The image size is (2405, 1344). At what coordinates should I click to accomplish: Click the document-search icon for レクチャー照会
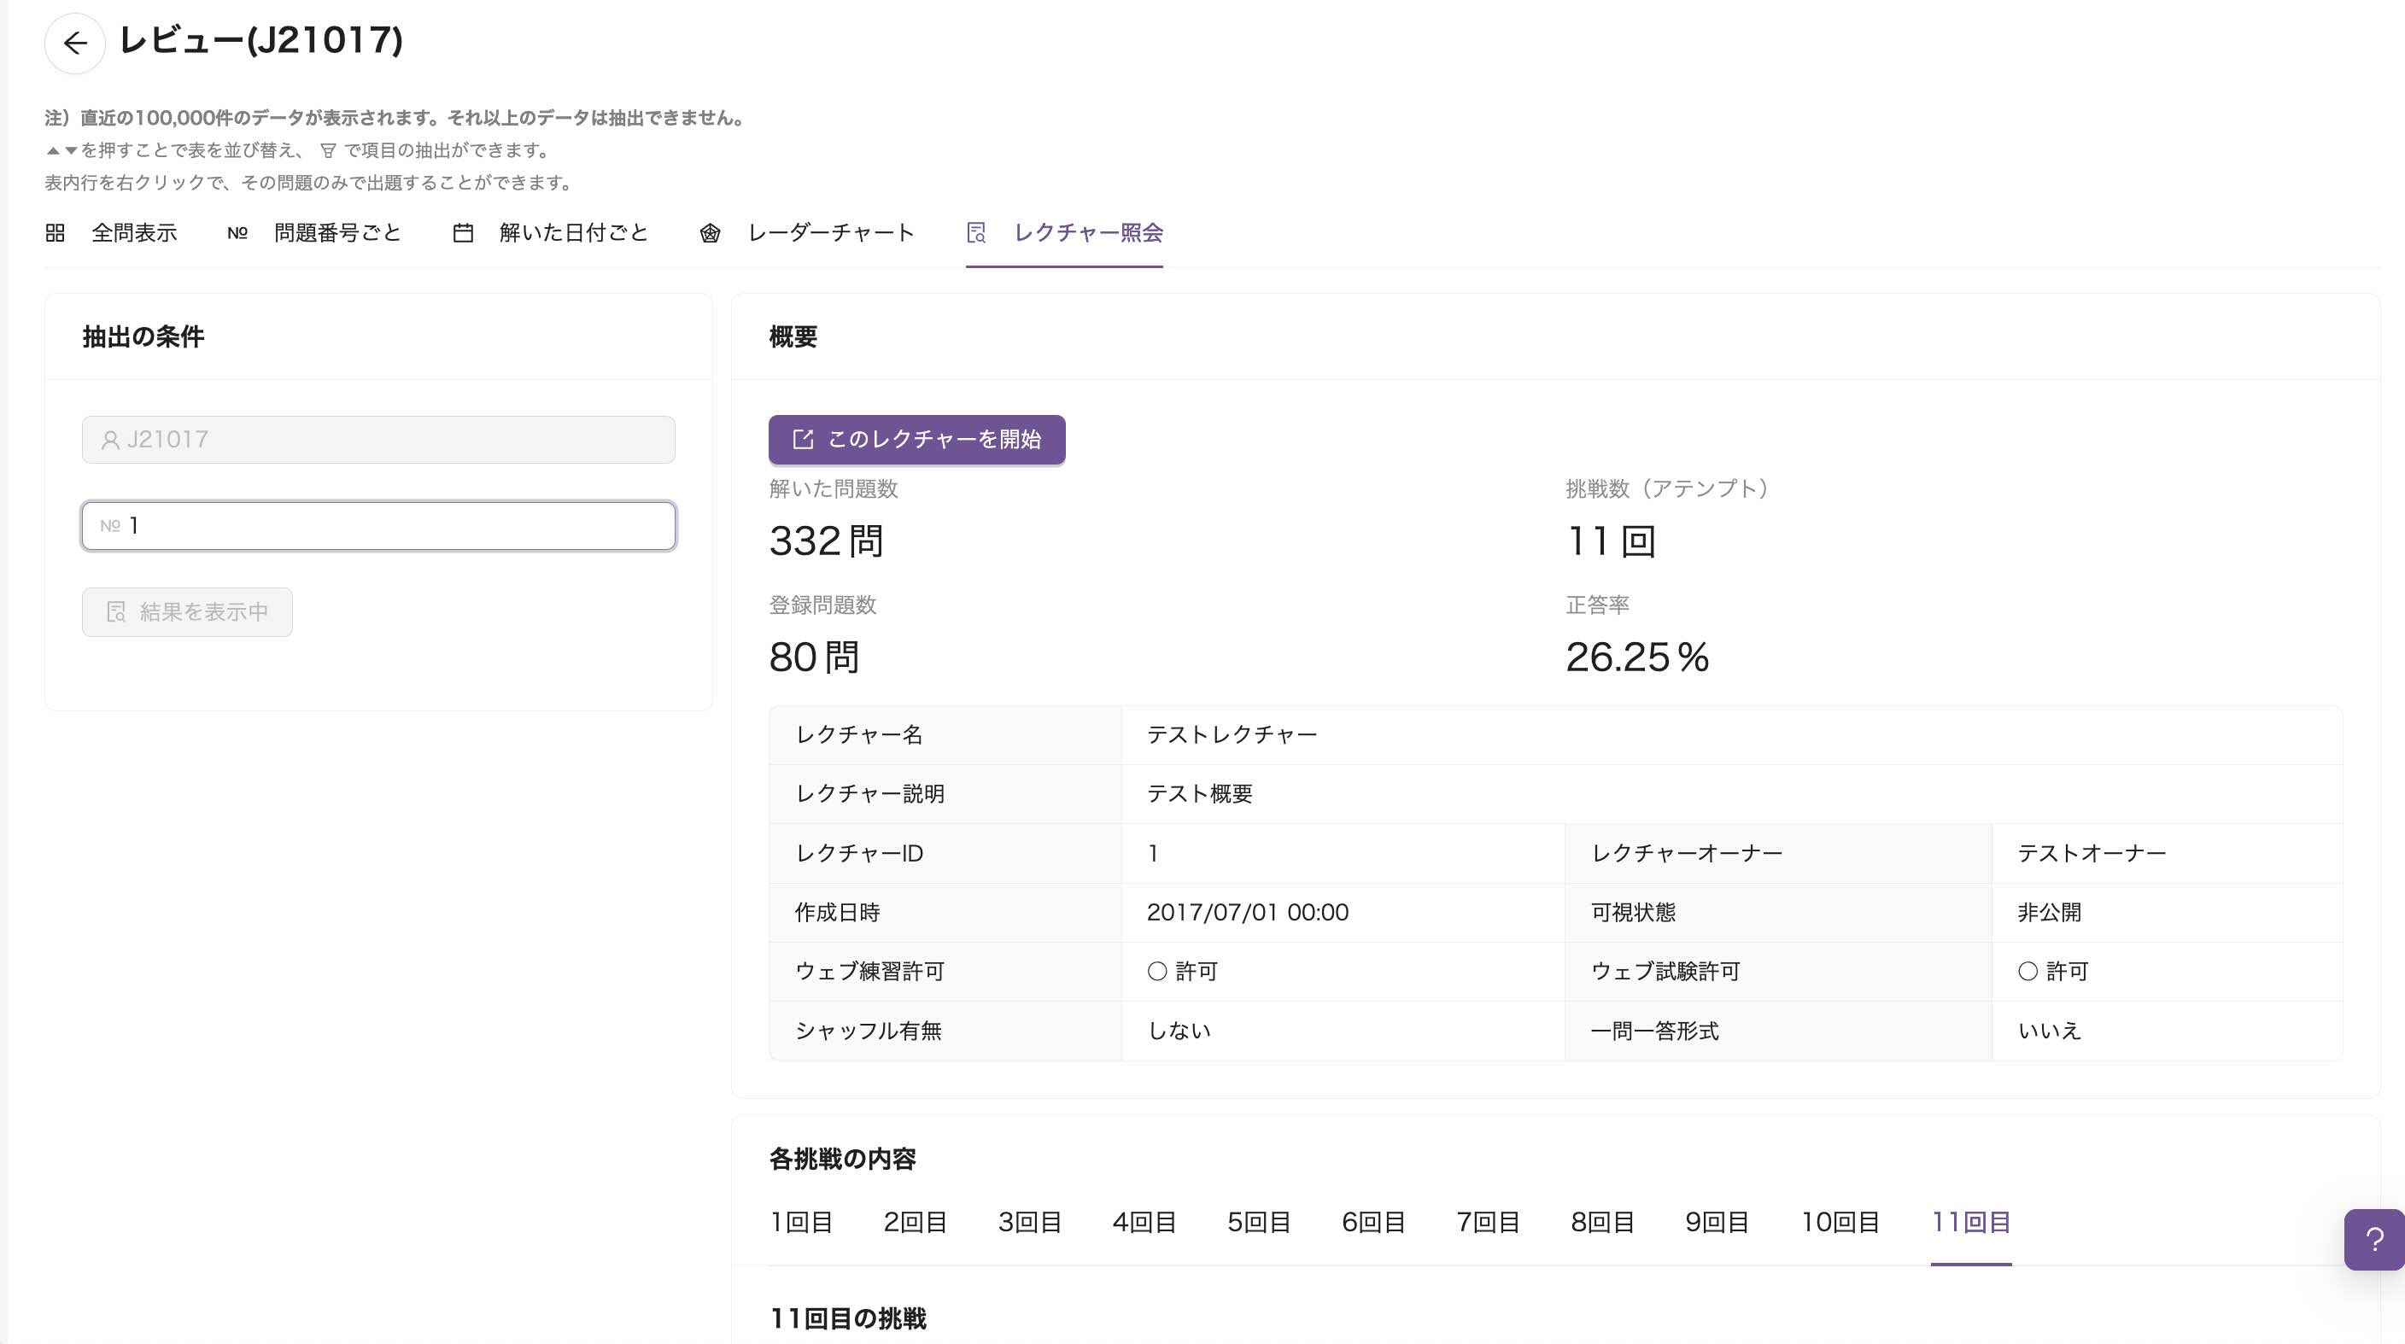click(x=975, y=233)
